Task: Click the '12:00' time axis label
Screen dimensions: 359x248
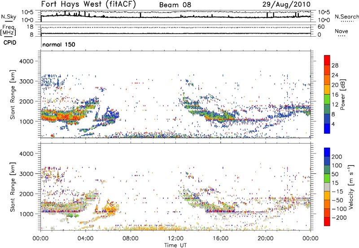Action: click(x=175, y=239)
